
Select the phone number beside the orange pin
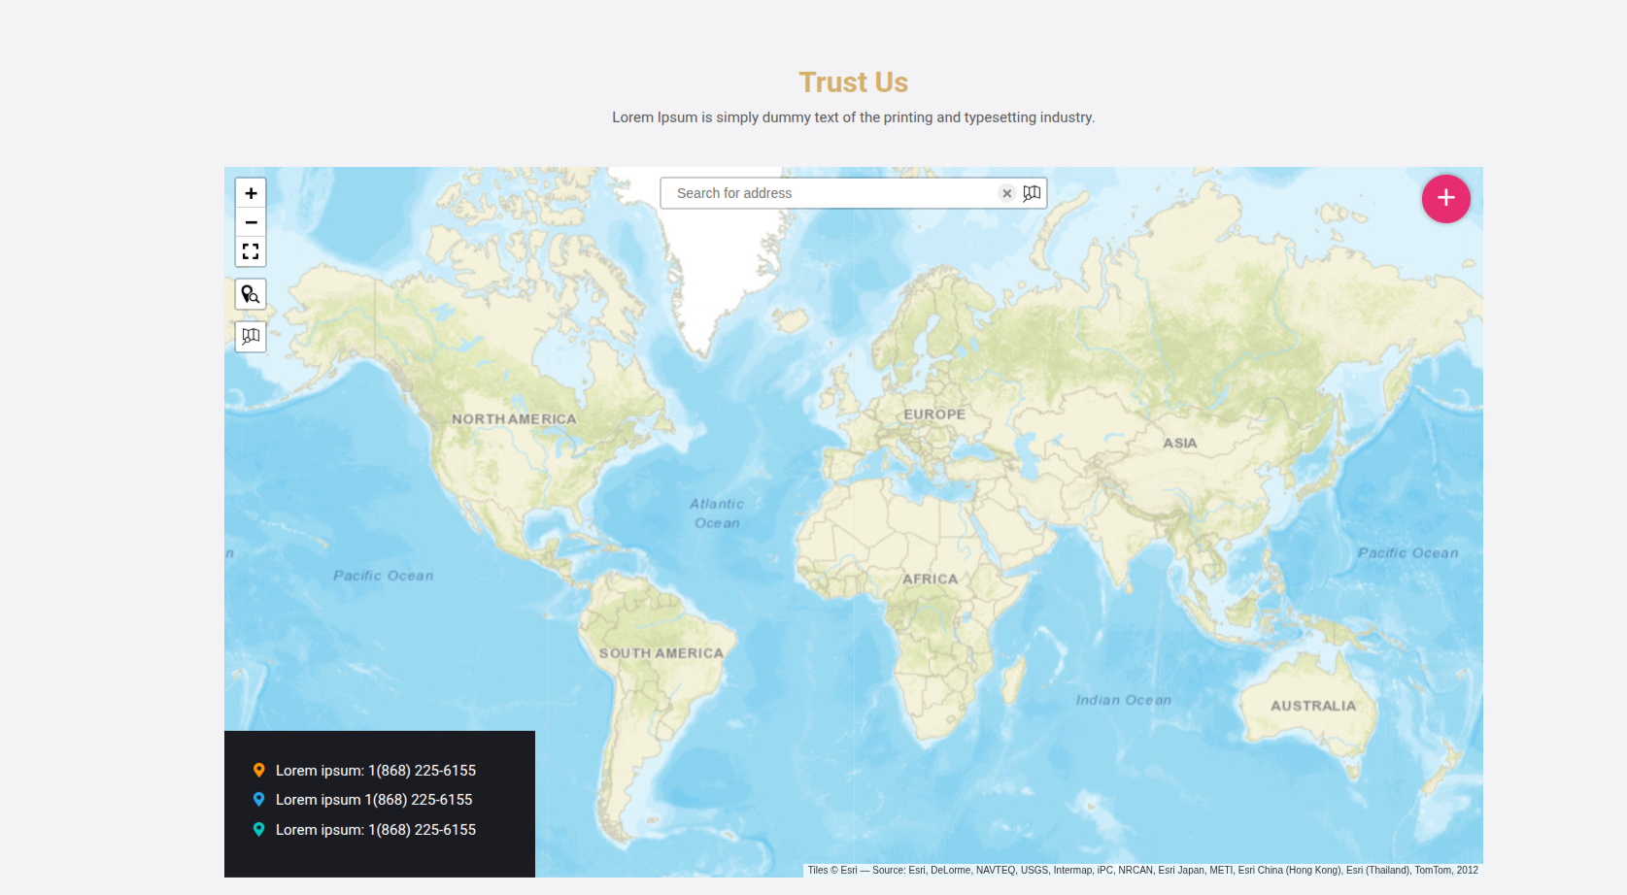click(422, 771)
